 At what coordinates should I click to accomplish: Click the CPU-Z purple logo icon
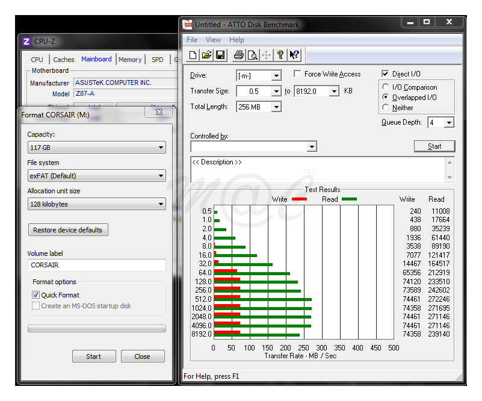click(x=26, y=42)
